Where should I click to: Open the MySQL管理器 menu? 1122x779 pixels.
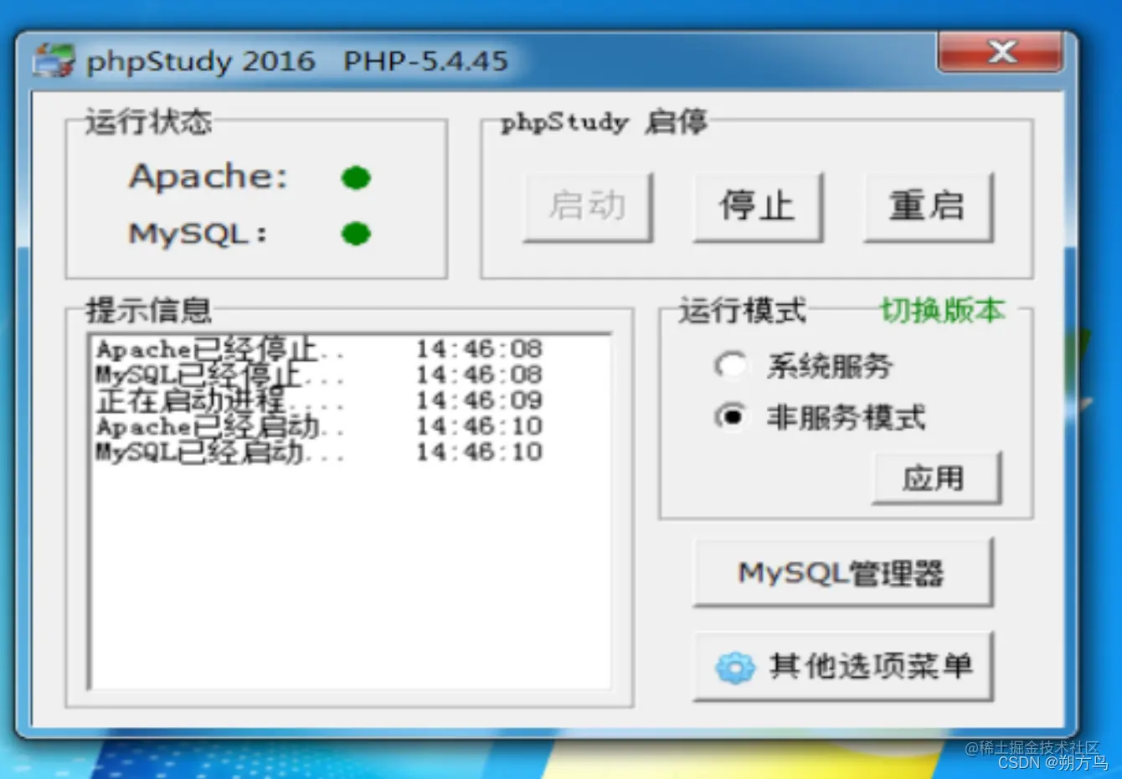point(842,573)
